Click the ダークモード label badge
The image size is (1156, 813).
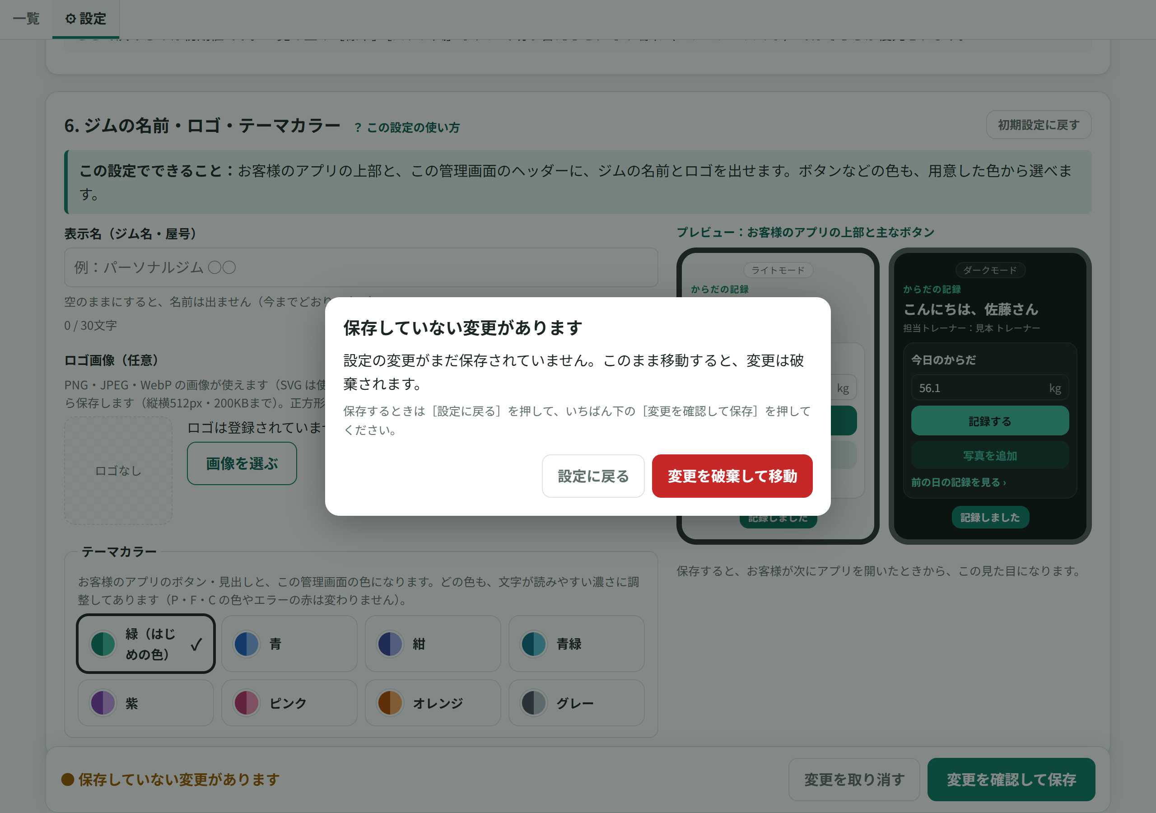coord(990,270)
